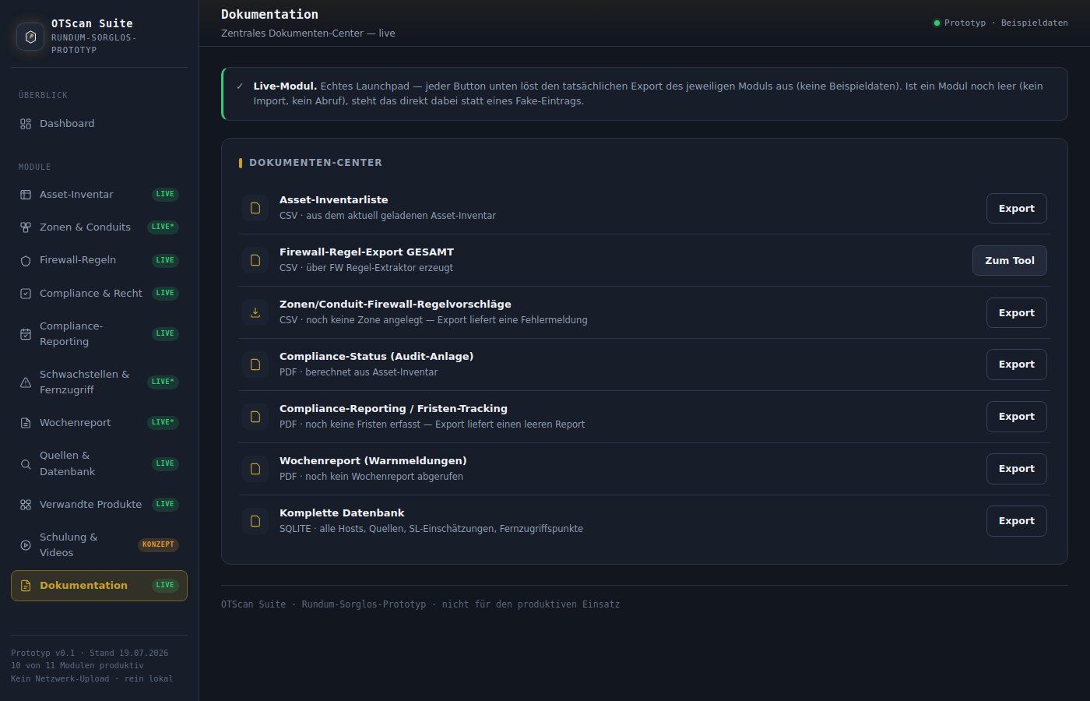Click the Dashboard grid icon

(26, 124)
